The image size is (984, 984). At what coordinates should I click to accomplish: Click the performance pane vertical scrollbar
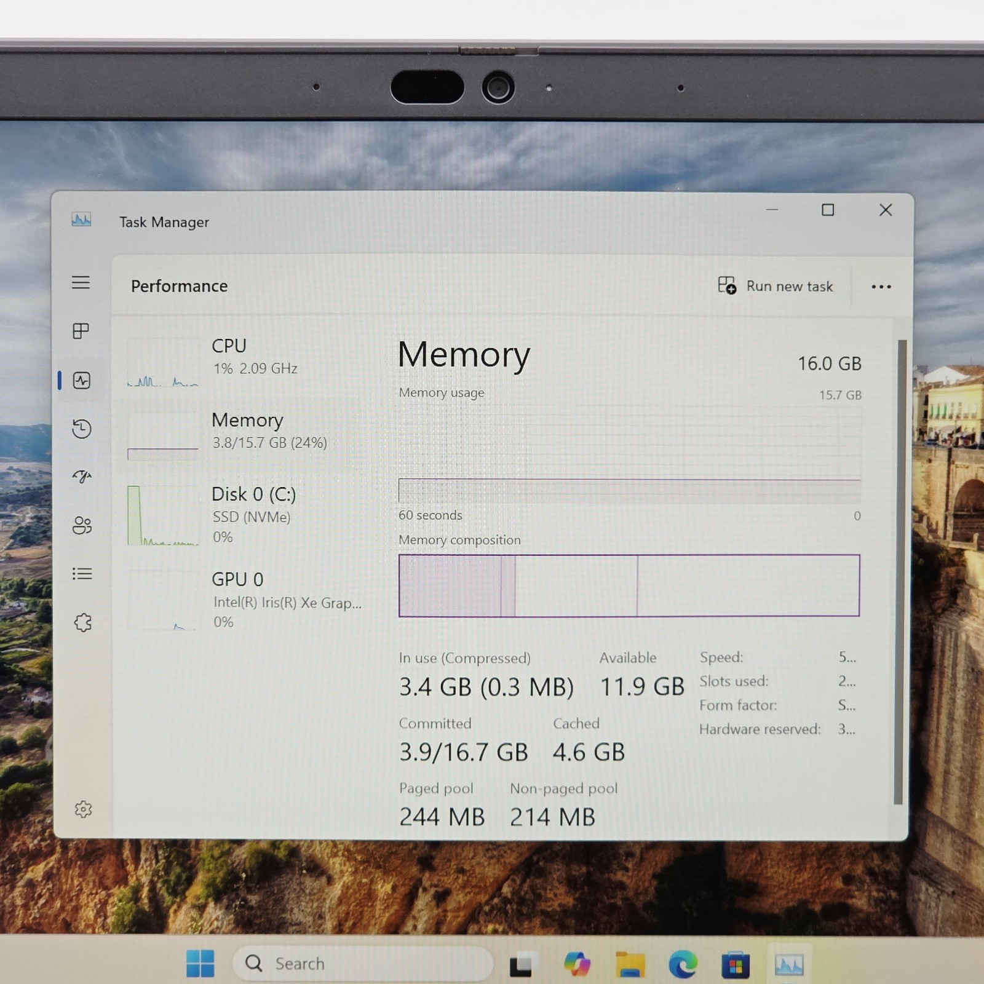tap(901, 572)
